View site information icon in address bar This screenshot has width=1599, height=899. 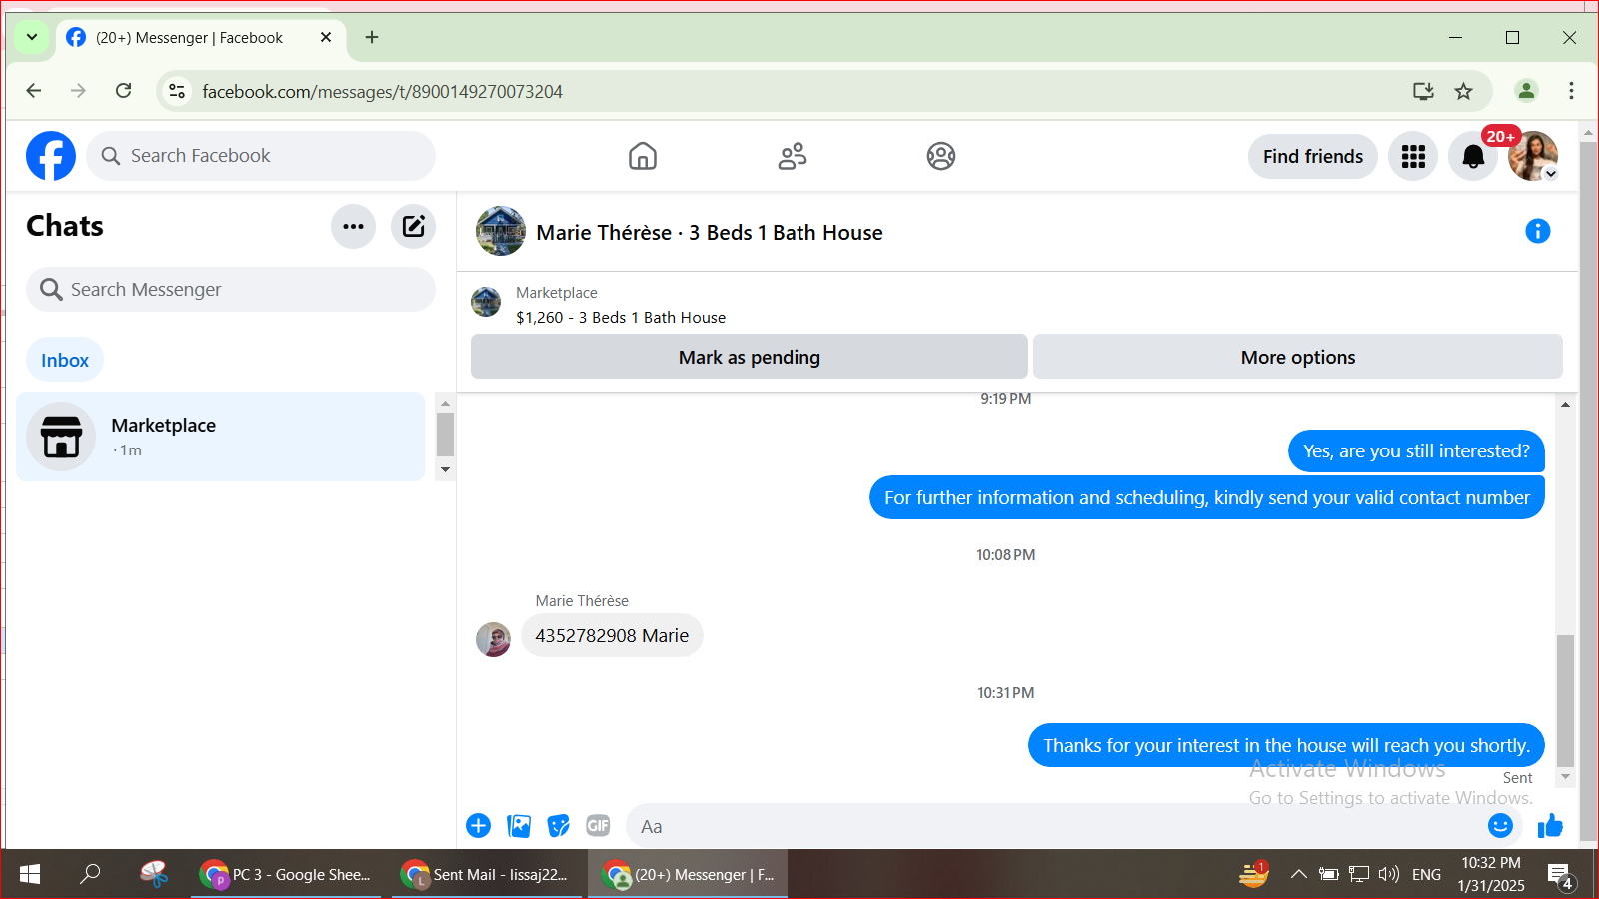click(177, 91)
